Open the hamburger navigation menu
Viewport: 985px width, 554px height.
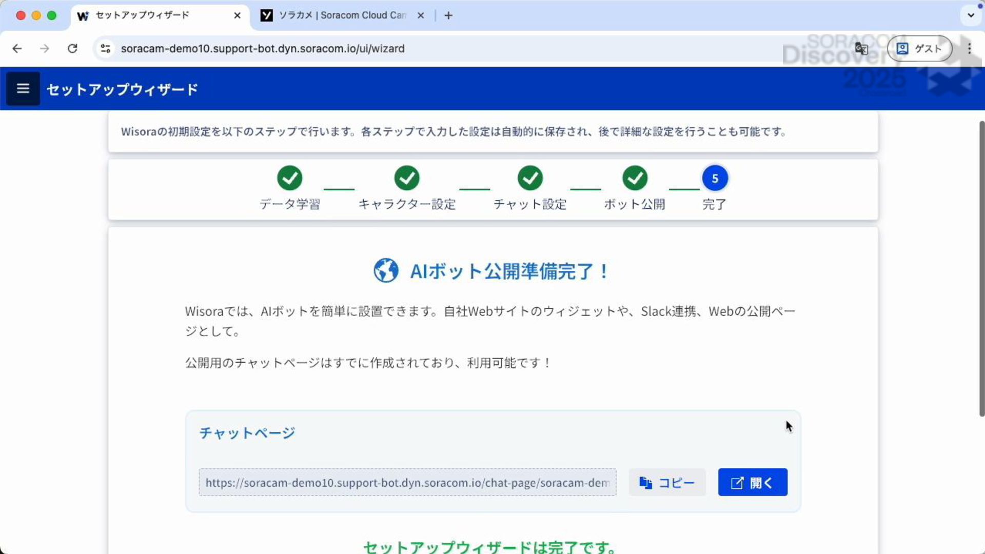[23, 89]
